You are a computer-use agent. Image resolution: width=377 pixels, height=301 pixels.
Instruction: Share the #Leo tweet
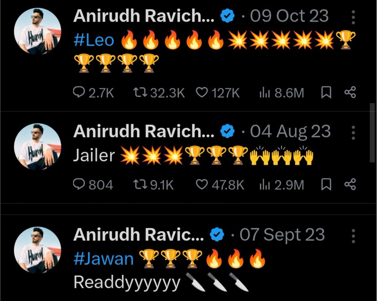pyautogui.click(x=350, y=92)
